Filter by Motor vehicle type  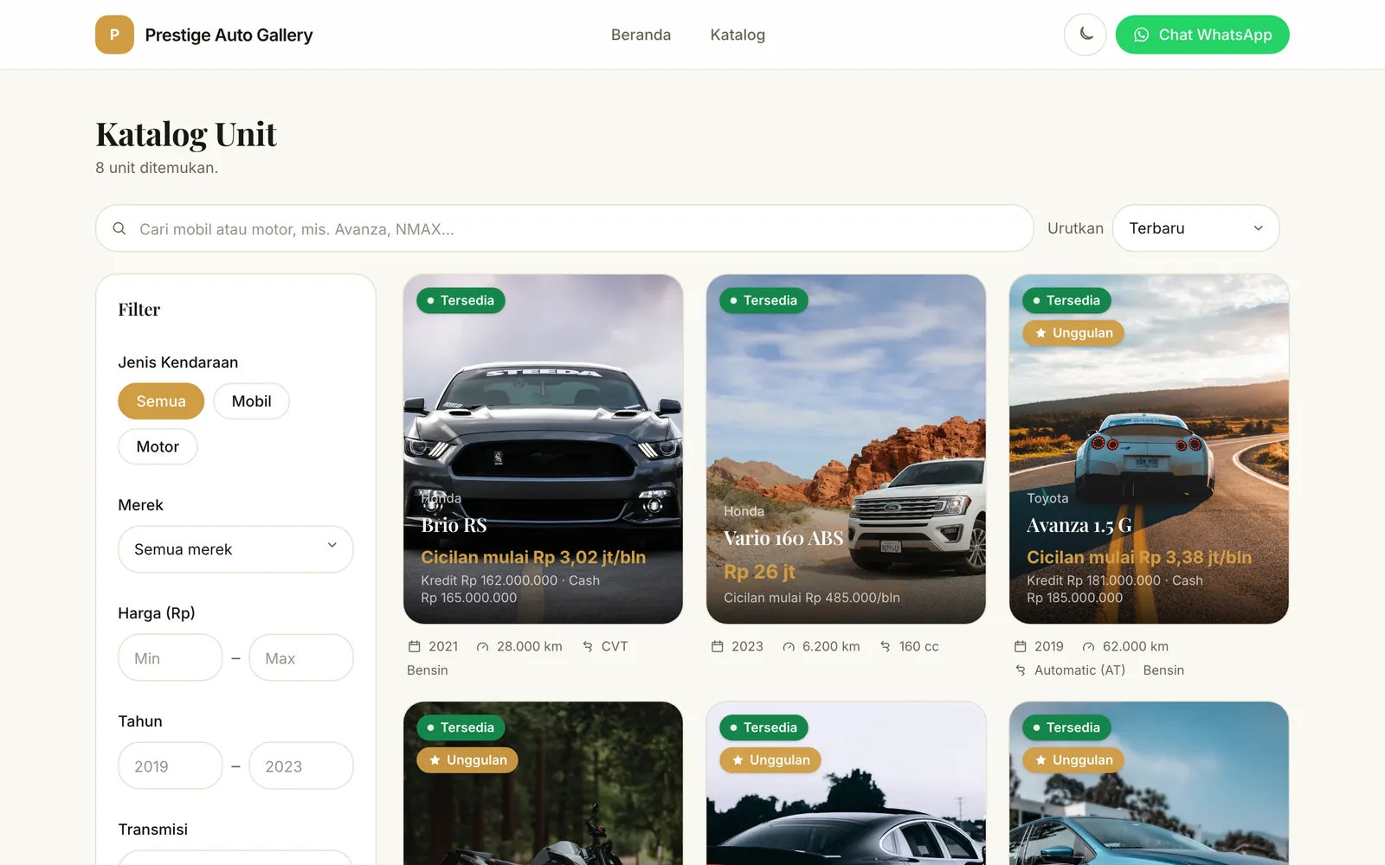158,446
